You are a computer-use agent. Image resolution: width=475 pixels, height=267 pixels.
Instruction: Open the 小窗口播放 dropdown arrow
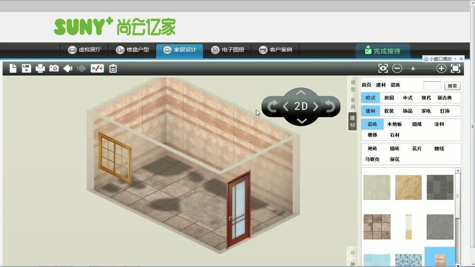click(456, 59)
